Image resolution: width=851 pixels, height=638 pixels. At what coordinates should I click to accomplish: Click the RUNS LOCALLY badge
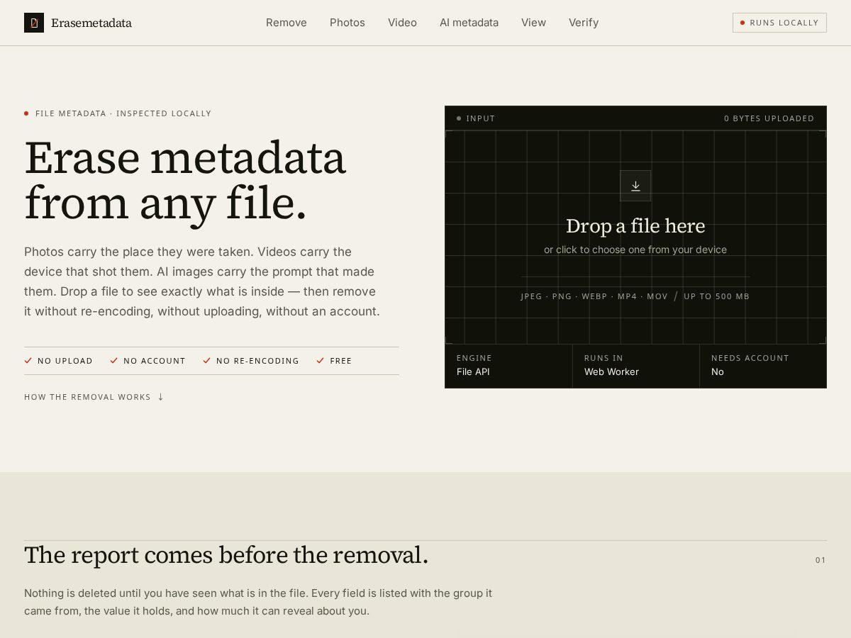pyautogui.click(x=779, y=23)
